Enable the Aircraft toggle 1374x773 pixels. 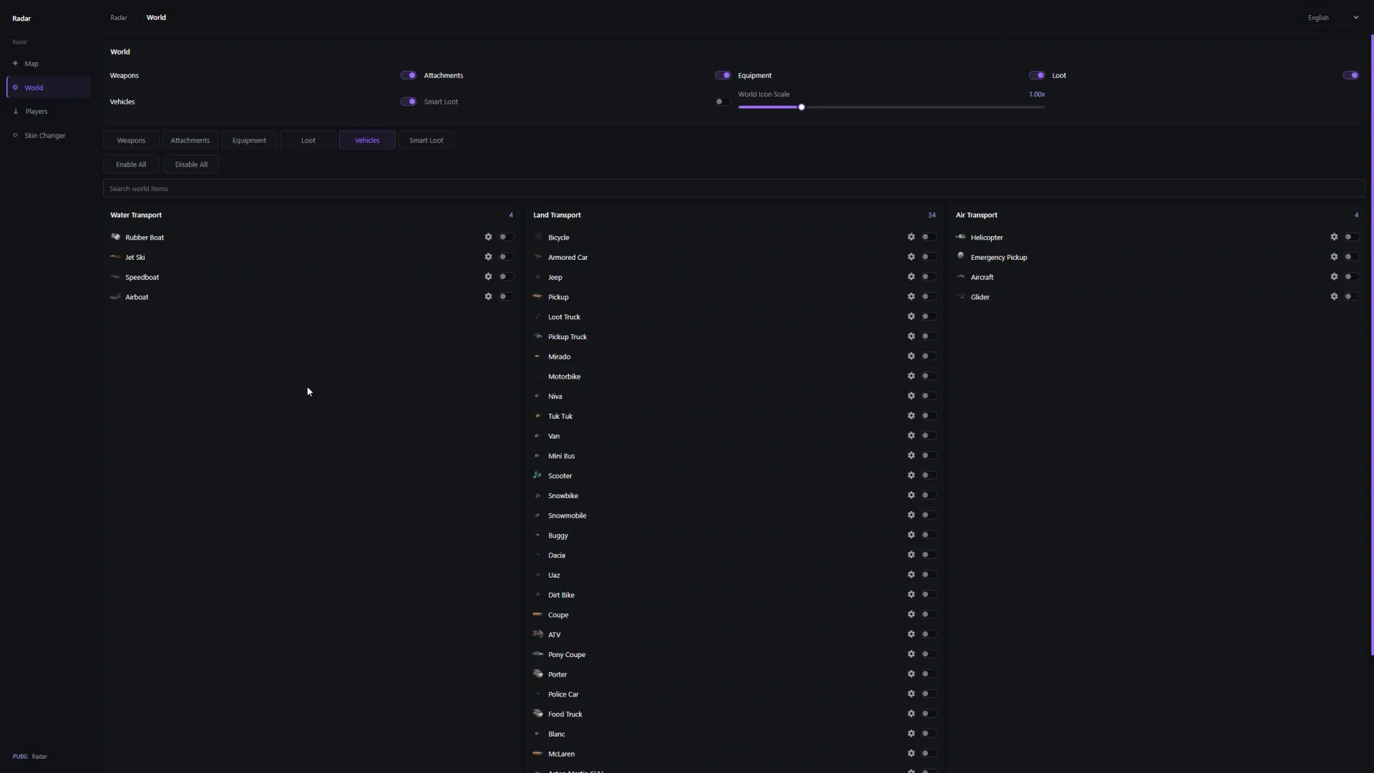point(1351,277)
